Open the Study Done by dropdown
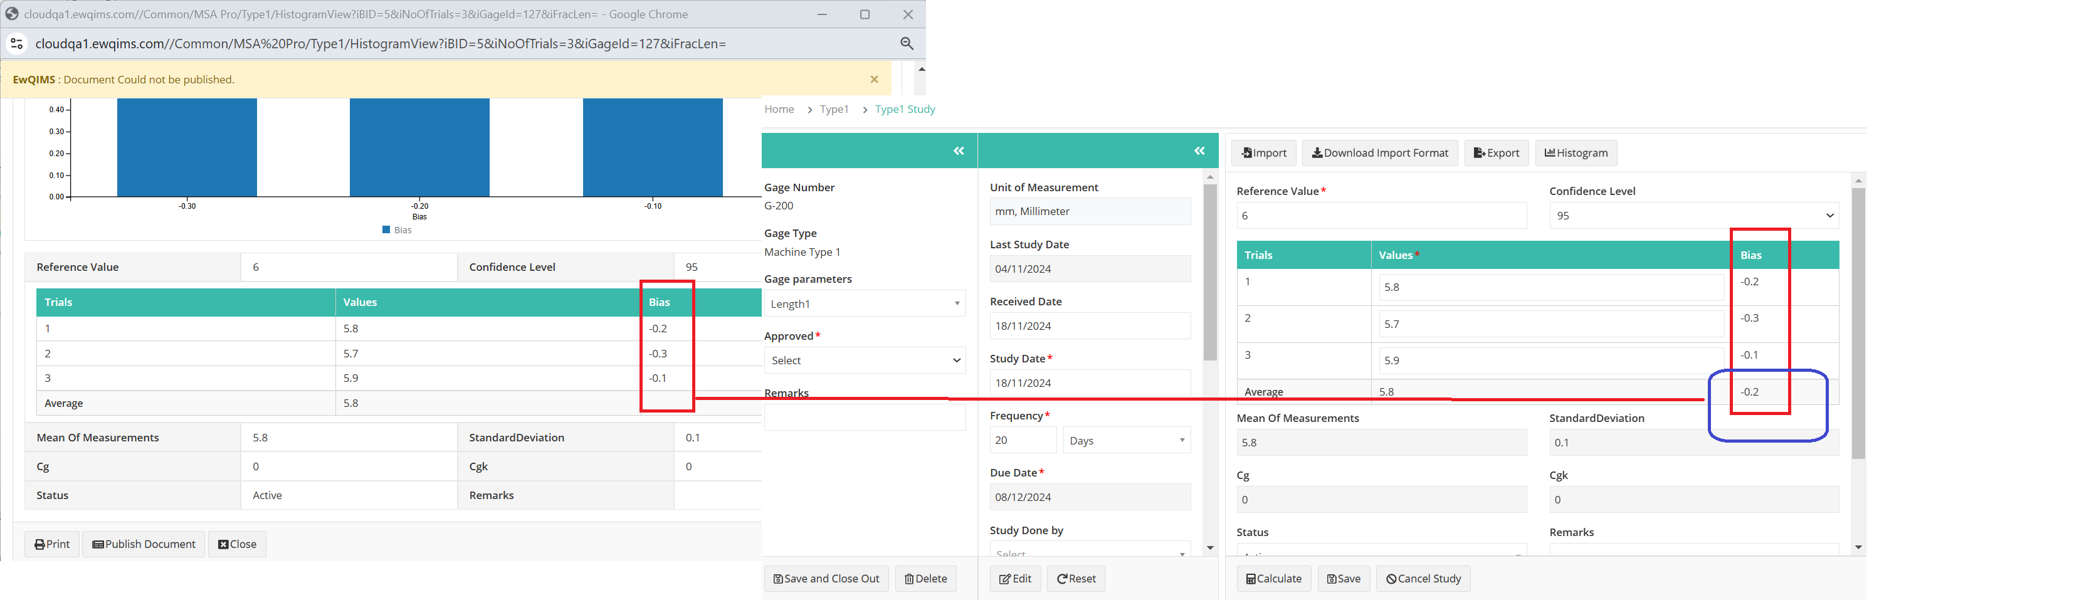2084x600 pixels. coord(1090,550)
